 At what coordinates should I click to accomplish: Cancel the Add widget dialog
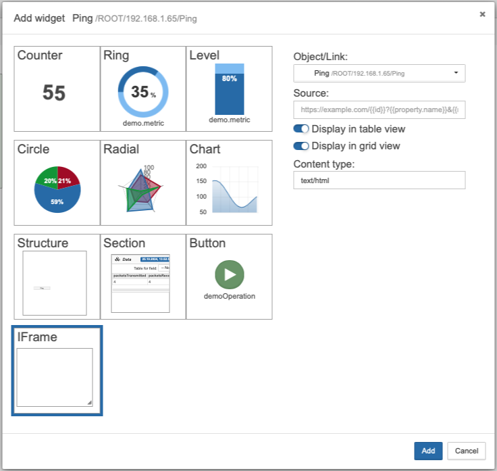pyautogui.click(x=466, y=451)
